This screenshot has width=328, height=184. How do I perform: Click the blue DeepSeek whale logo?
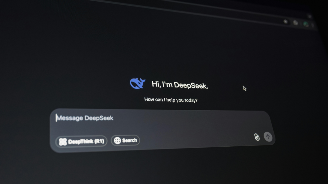coord(137,83)
